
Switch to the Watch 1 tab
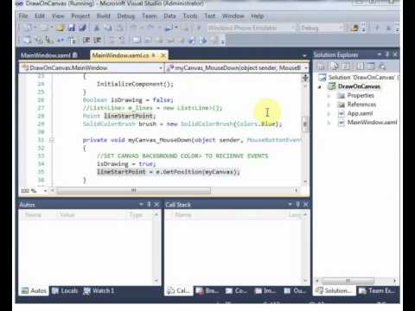click(x=99, y=291)
